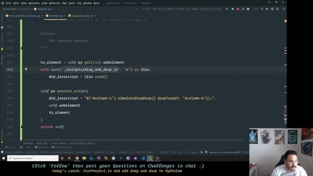Screen dimensions: 313x176
Task: Open the Tools menu
Action: click(72, 3)
